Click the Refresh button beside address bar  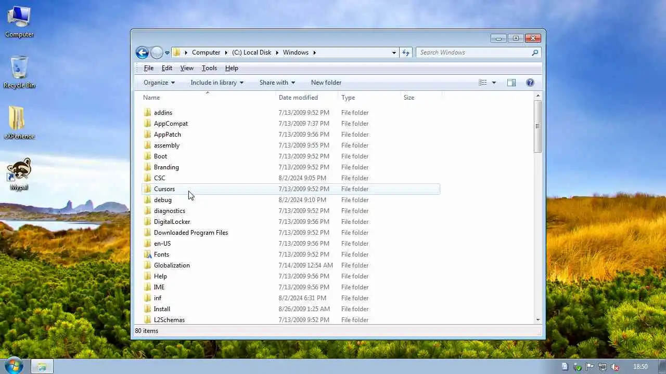(x=406, y=52)
